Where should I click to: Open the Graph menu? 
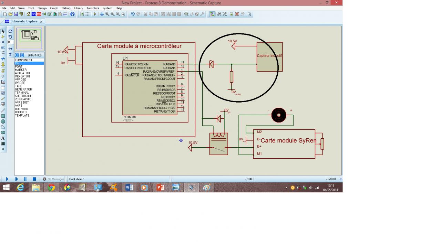tap(54, 8)
